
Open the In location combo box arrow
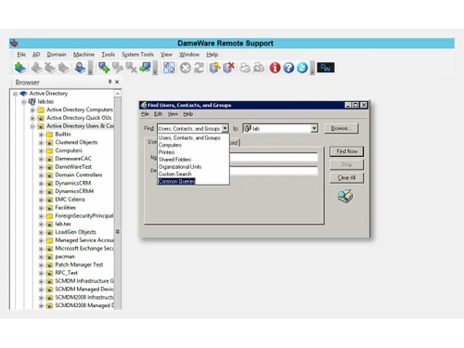314,128
